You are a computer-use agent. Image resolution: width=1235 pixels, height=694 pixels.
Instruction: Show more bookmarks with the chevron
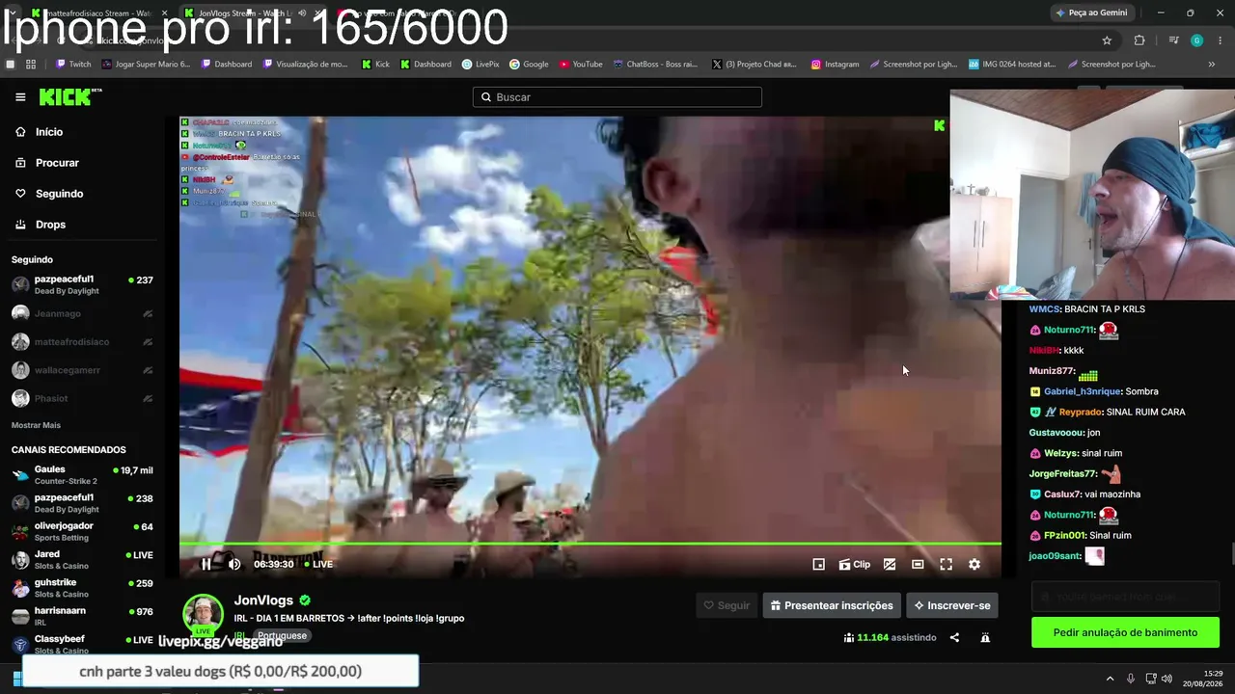point(1212,65)
